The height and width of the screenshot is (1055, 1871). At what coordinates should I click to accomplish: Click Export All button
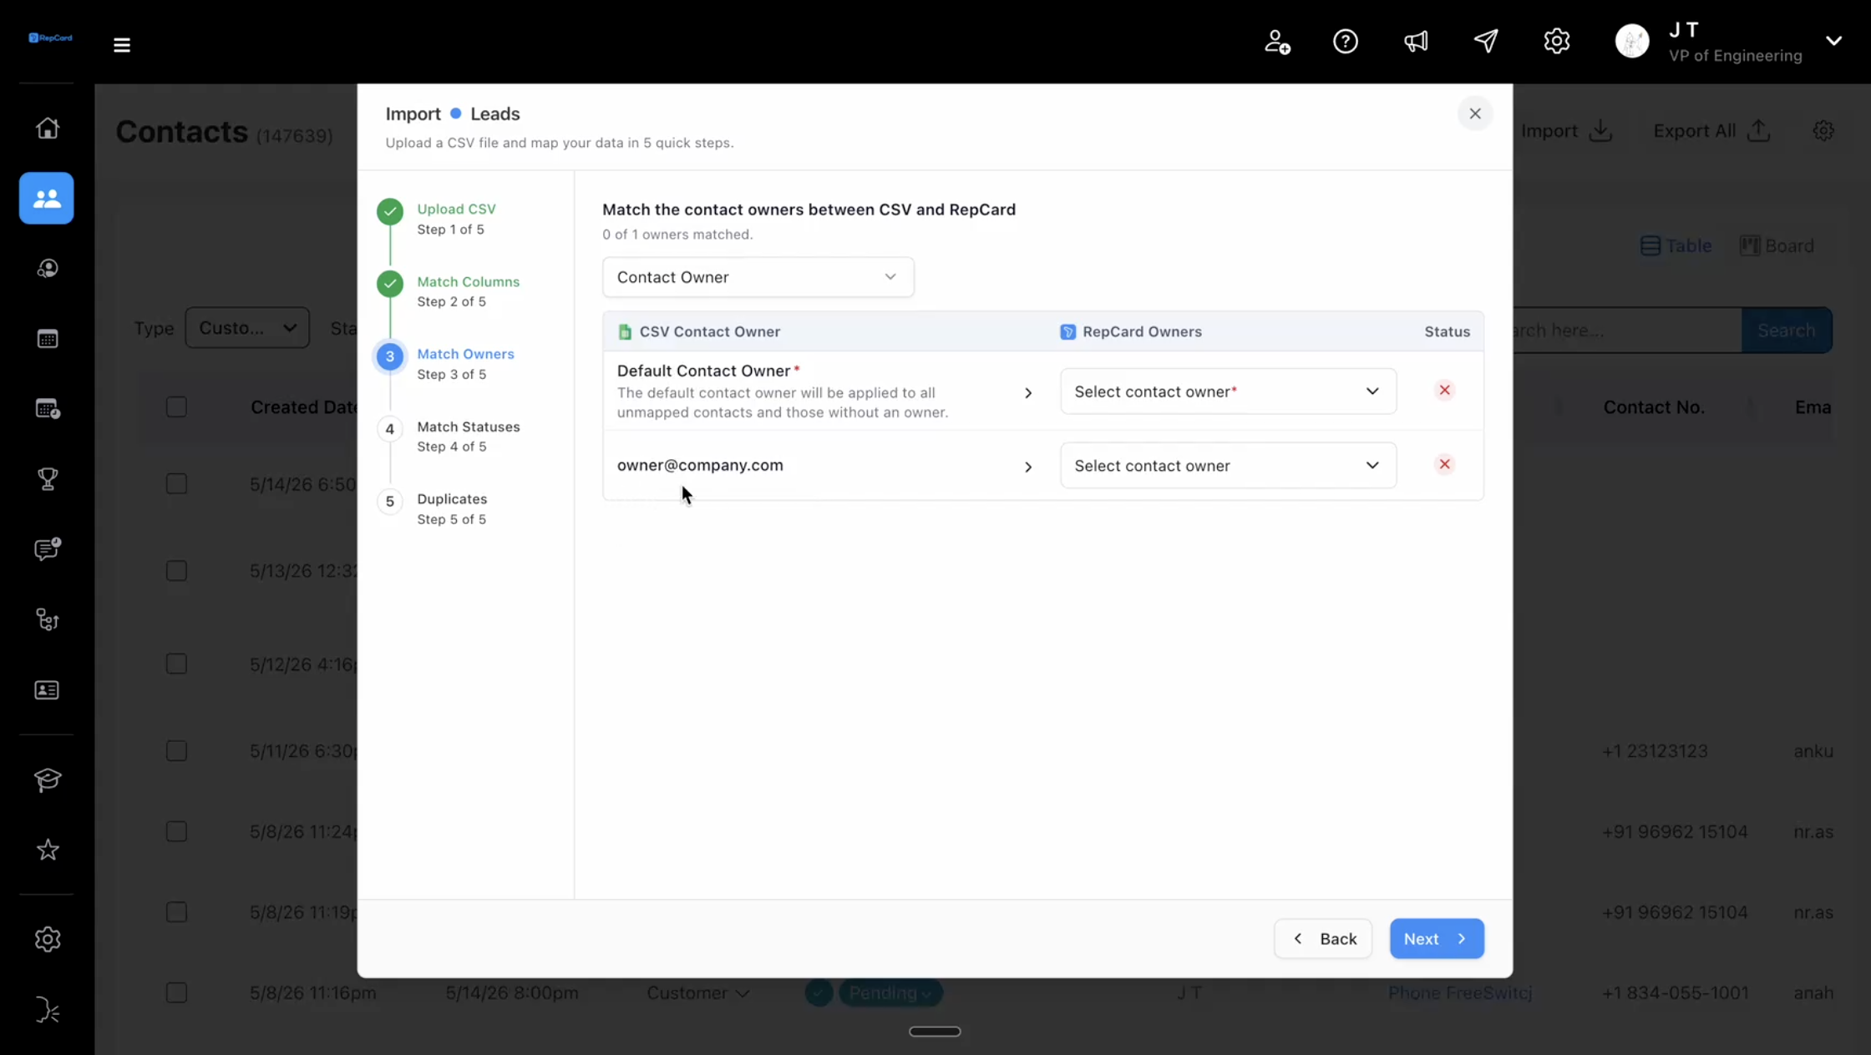1712,131
